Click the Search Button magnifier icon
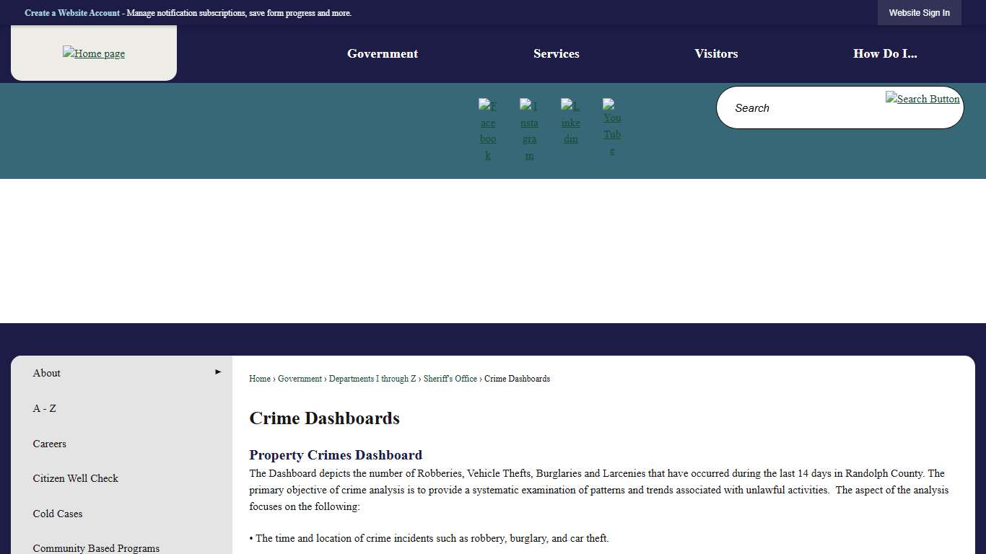 click(922, 99)
